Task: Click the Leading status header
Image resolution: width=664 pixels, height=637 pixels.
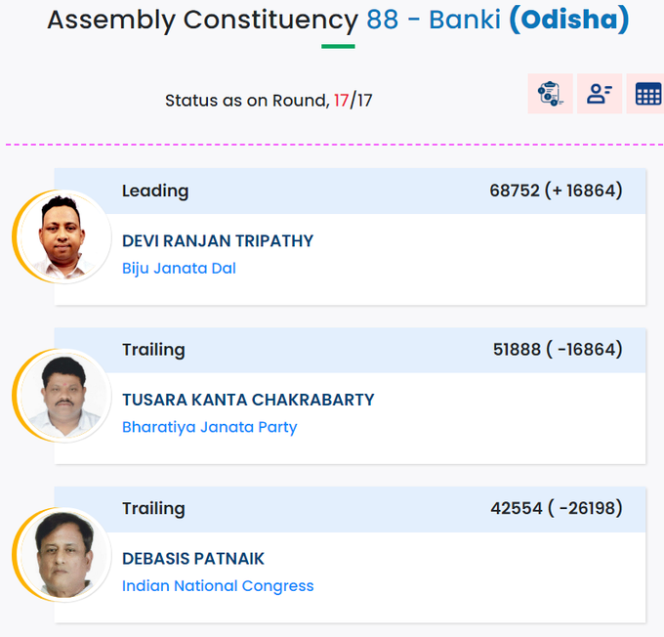Action: click(155, 191)
